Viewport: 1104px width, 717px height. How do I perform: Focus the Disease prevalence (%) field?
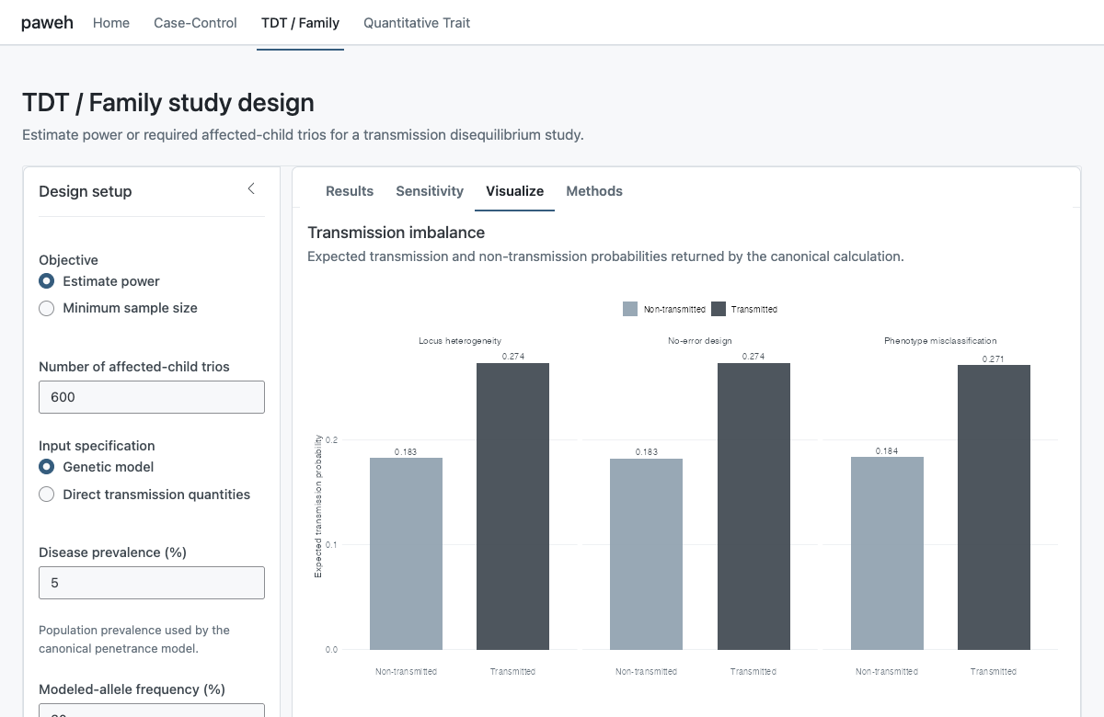[x=152, y=583]
